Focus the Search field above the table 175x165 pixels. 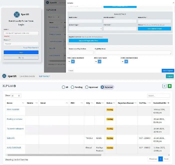pyautogui.click(x=158, y=96)
